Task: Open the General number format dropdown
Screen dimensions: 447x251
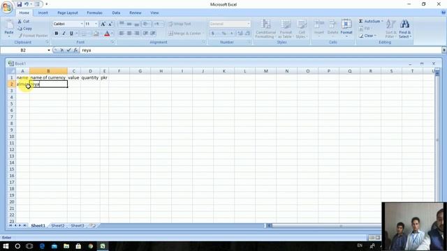Action: (249, 24)
